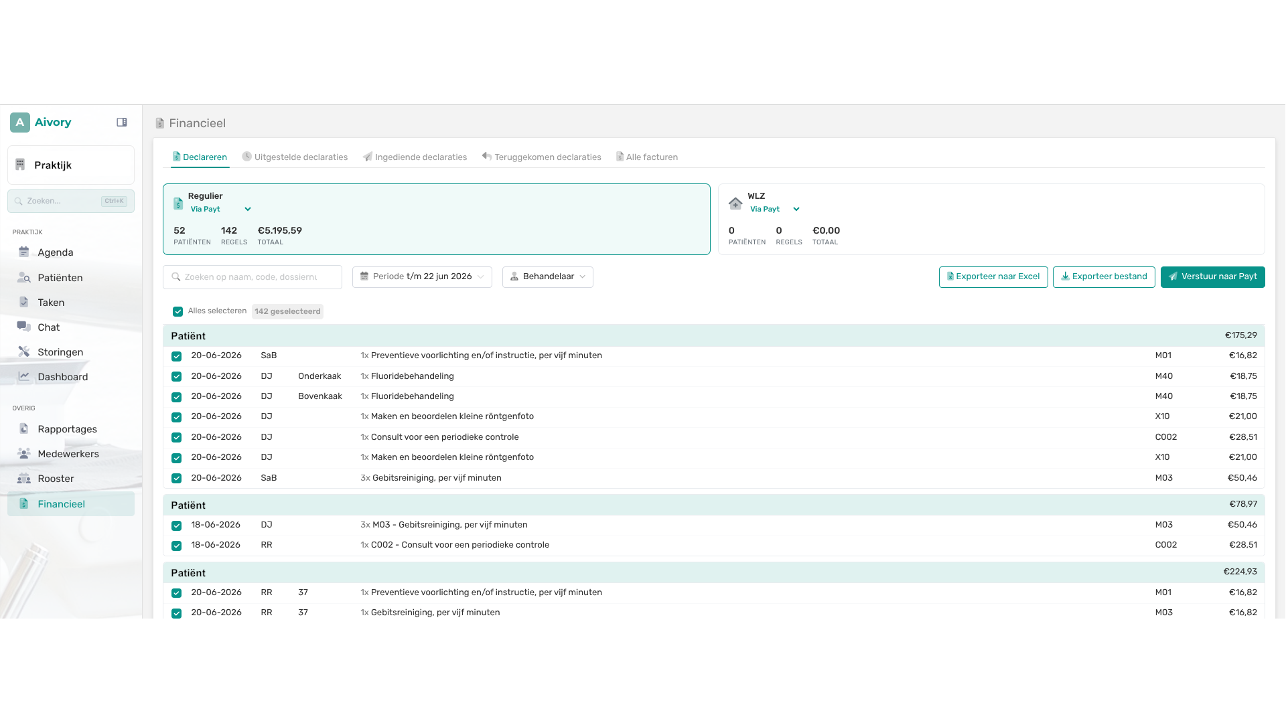Click the paper plane icon on Ingediende declaraties
The image size is (1286, 723).
[368, 157]
